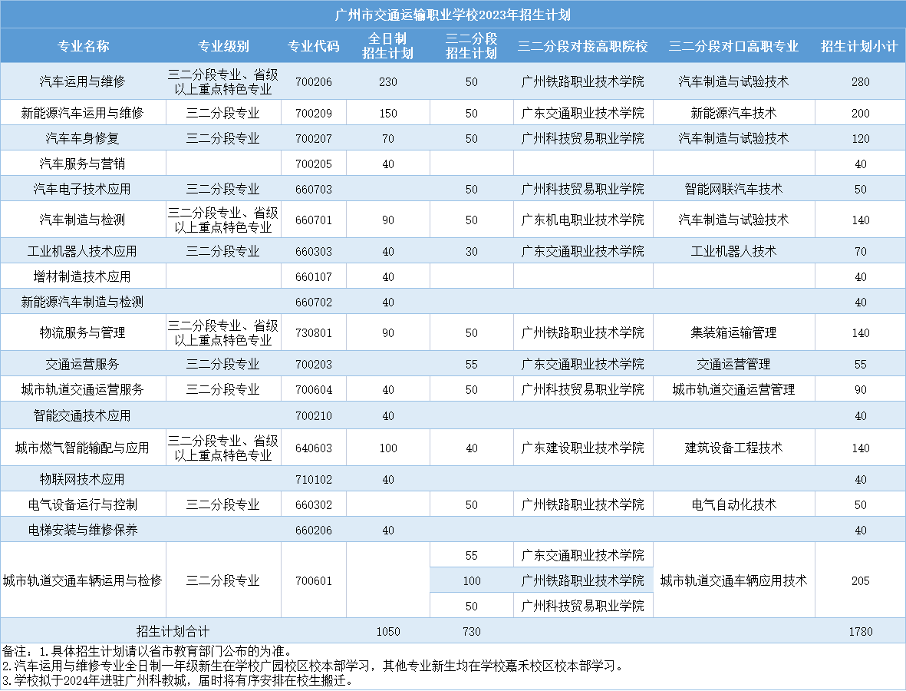Select major code 660303
Screen dimensions: 906x691
coord(314,252)
